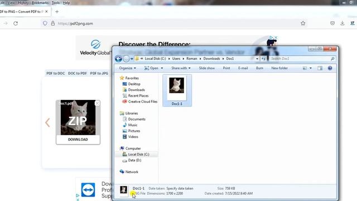Viewport: 357px width, 201px height.
Task: Click Slide show in Explorer toolbar
Action: click(x=207, y=68)
